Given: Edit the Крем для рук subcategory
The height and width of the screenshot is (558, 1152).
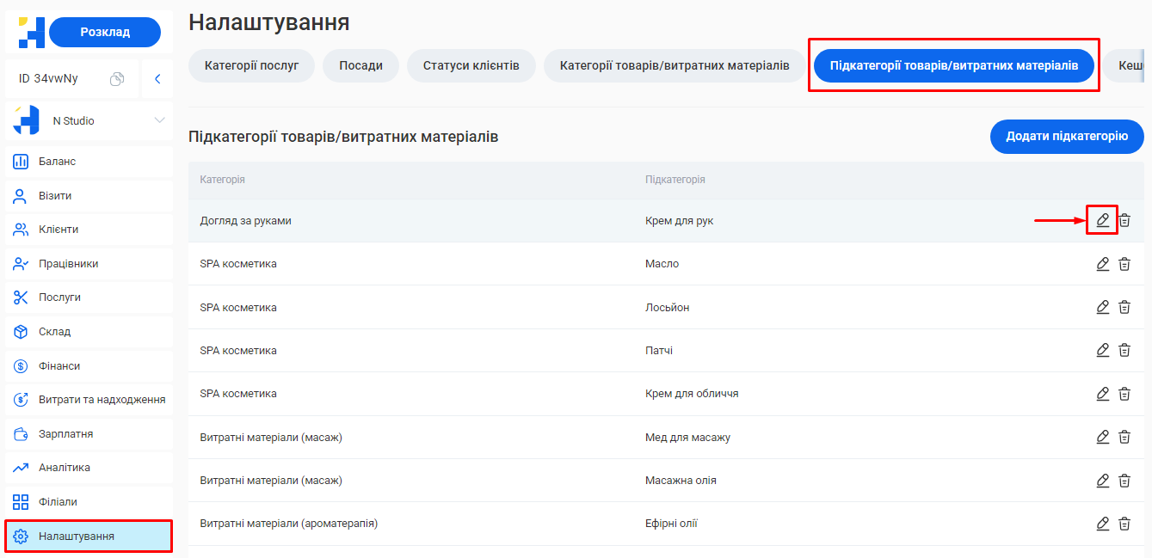Looking at the screenshot, I should 1102,220.
